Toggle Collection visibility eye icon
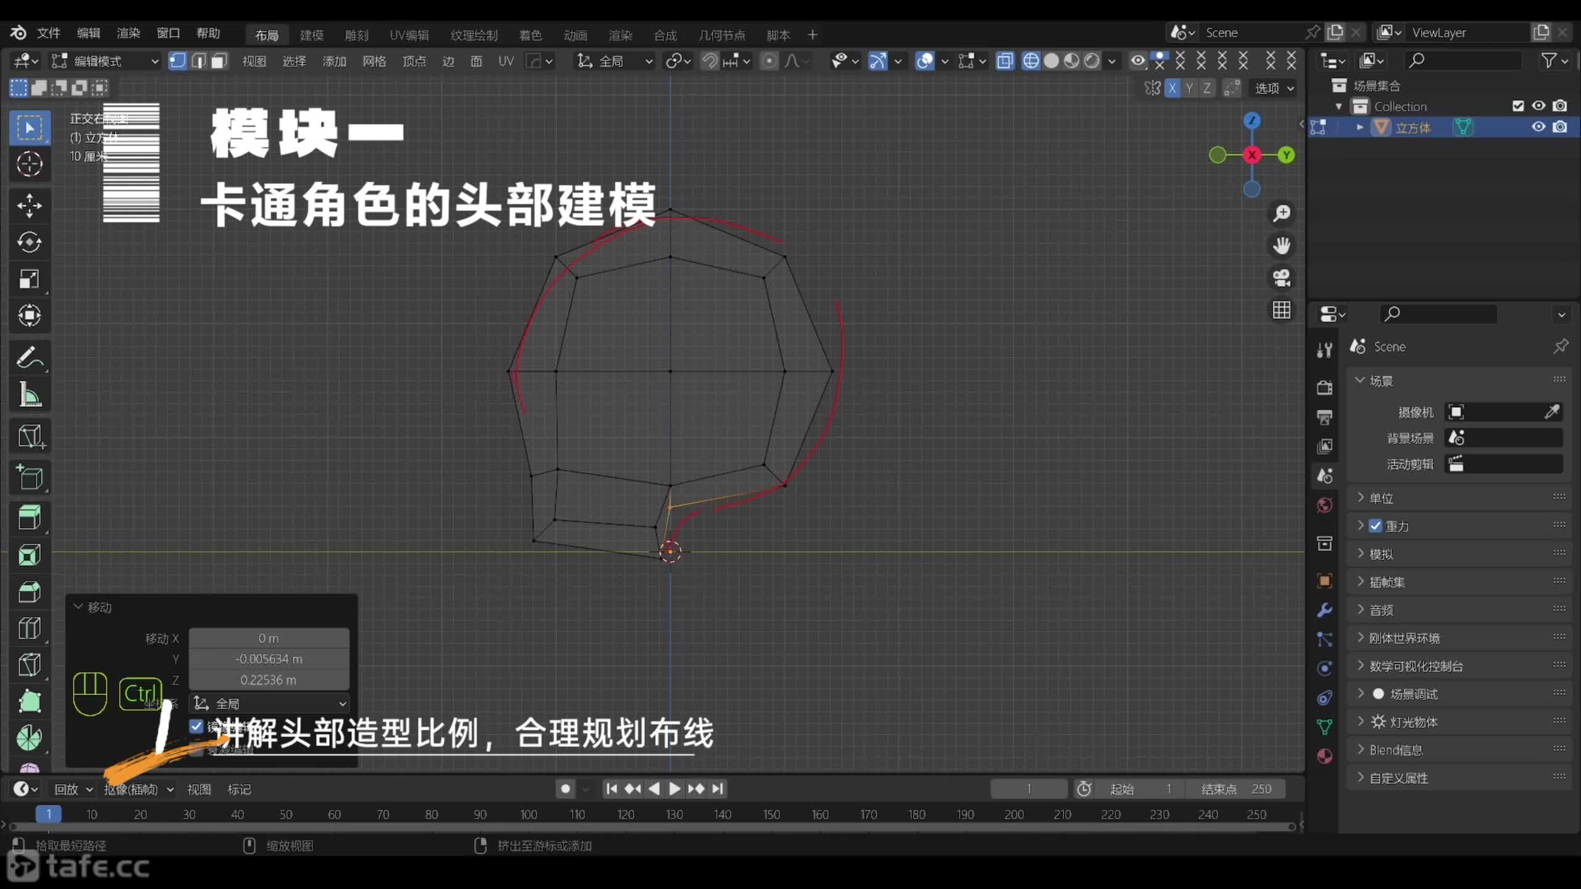This screenshot has width=1581, height=889. coord(1538,106)
